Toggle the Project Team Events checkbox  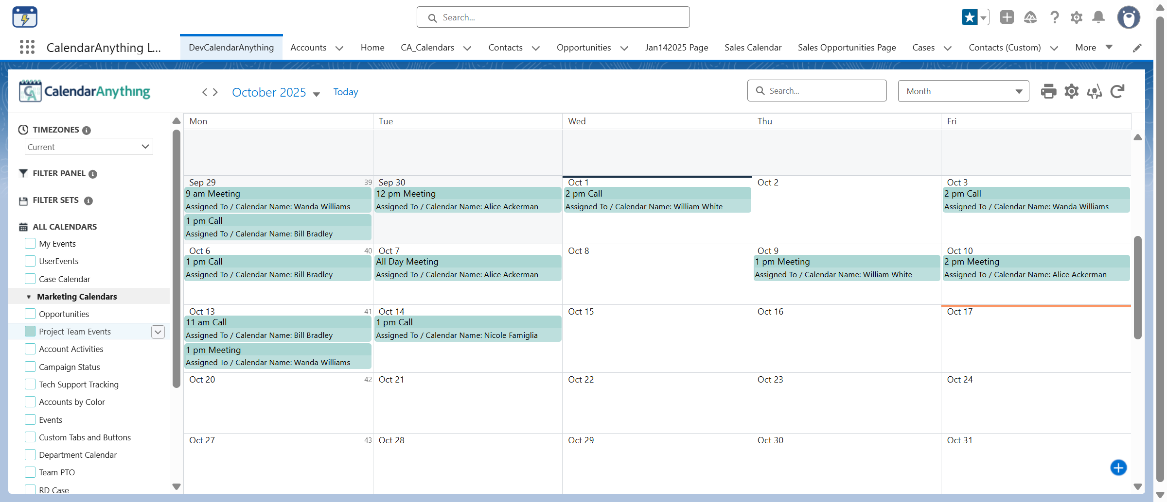point(30,332)
